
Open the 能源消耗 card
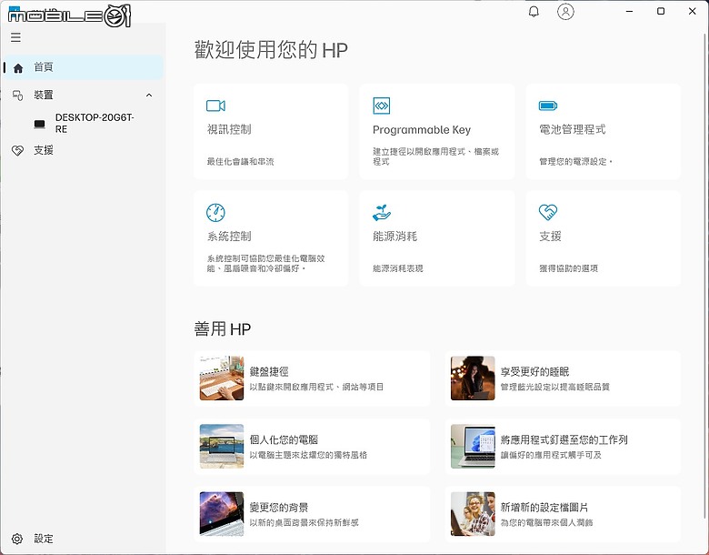click(x=437, y=238)
